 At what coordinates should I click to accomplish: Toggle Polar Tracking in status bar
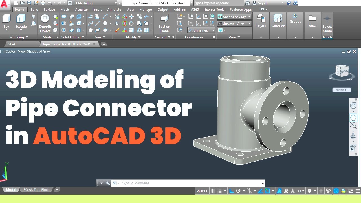click(x=238, y=191)
